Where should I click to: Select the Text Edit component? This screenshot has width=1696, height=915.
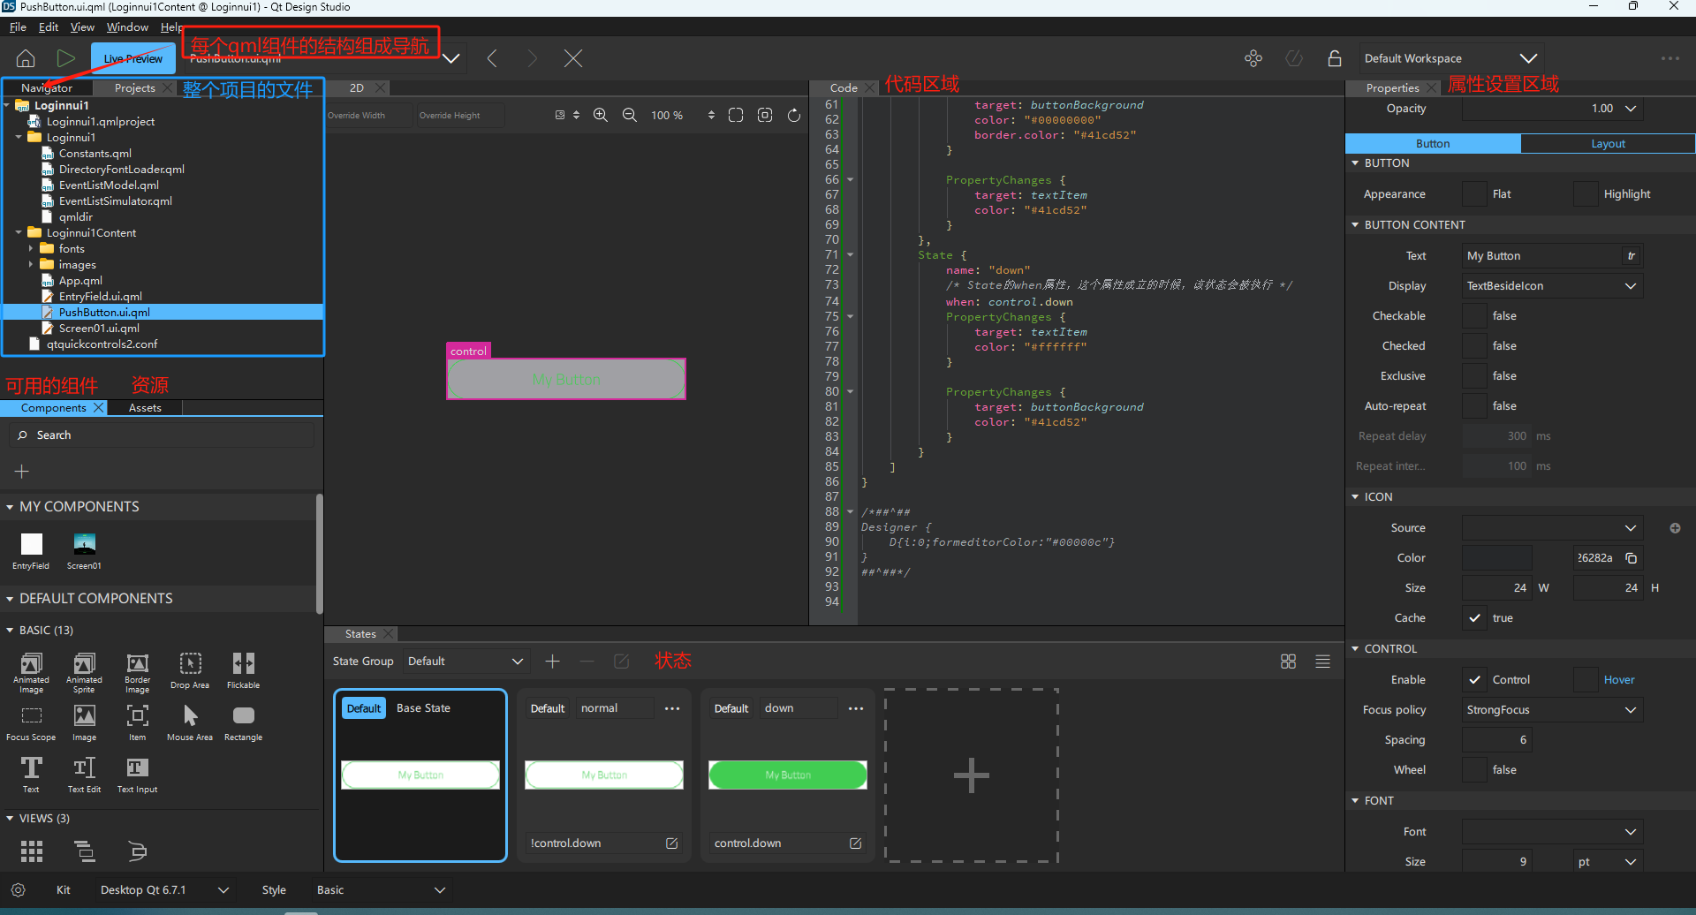coord(84,775)
